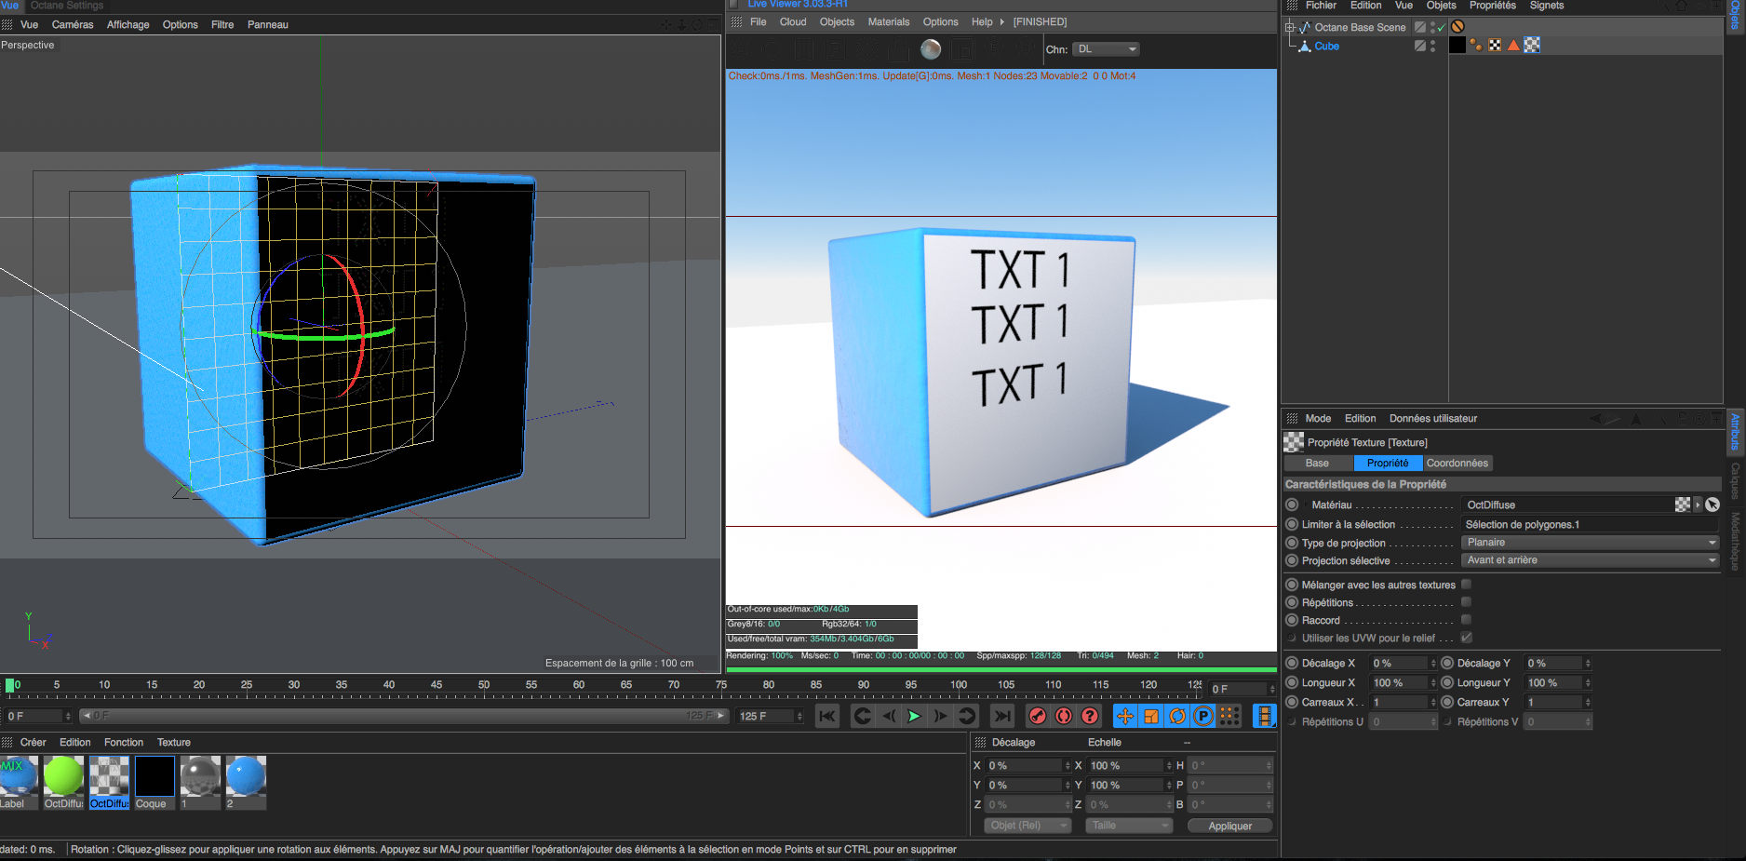
Task: Open the Attributes Données utilisateur menu
Action: pyautogui.click(x=1433, y=418)
